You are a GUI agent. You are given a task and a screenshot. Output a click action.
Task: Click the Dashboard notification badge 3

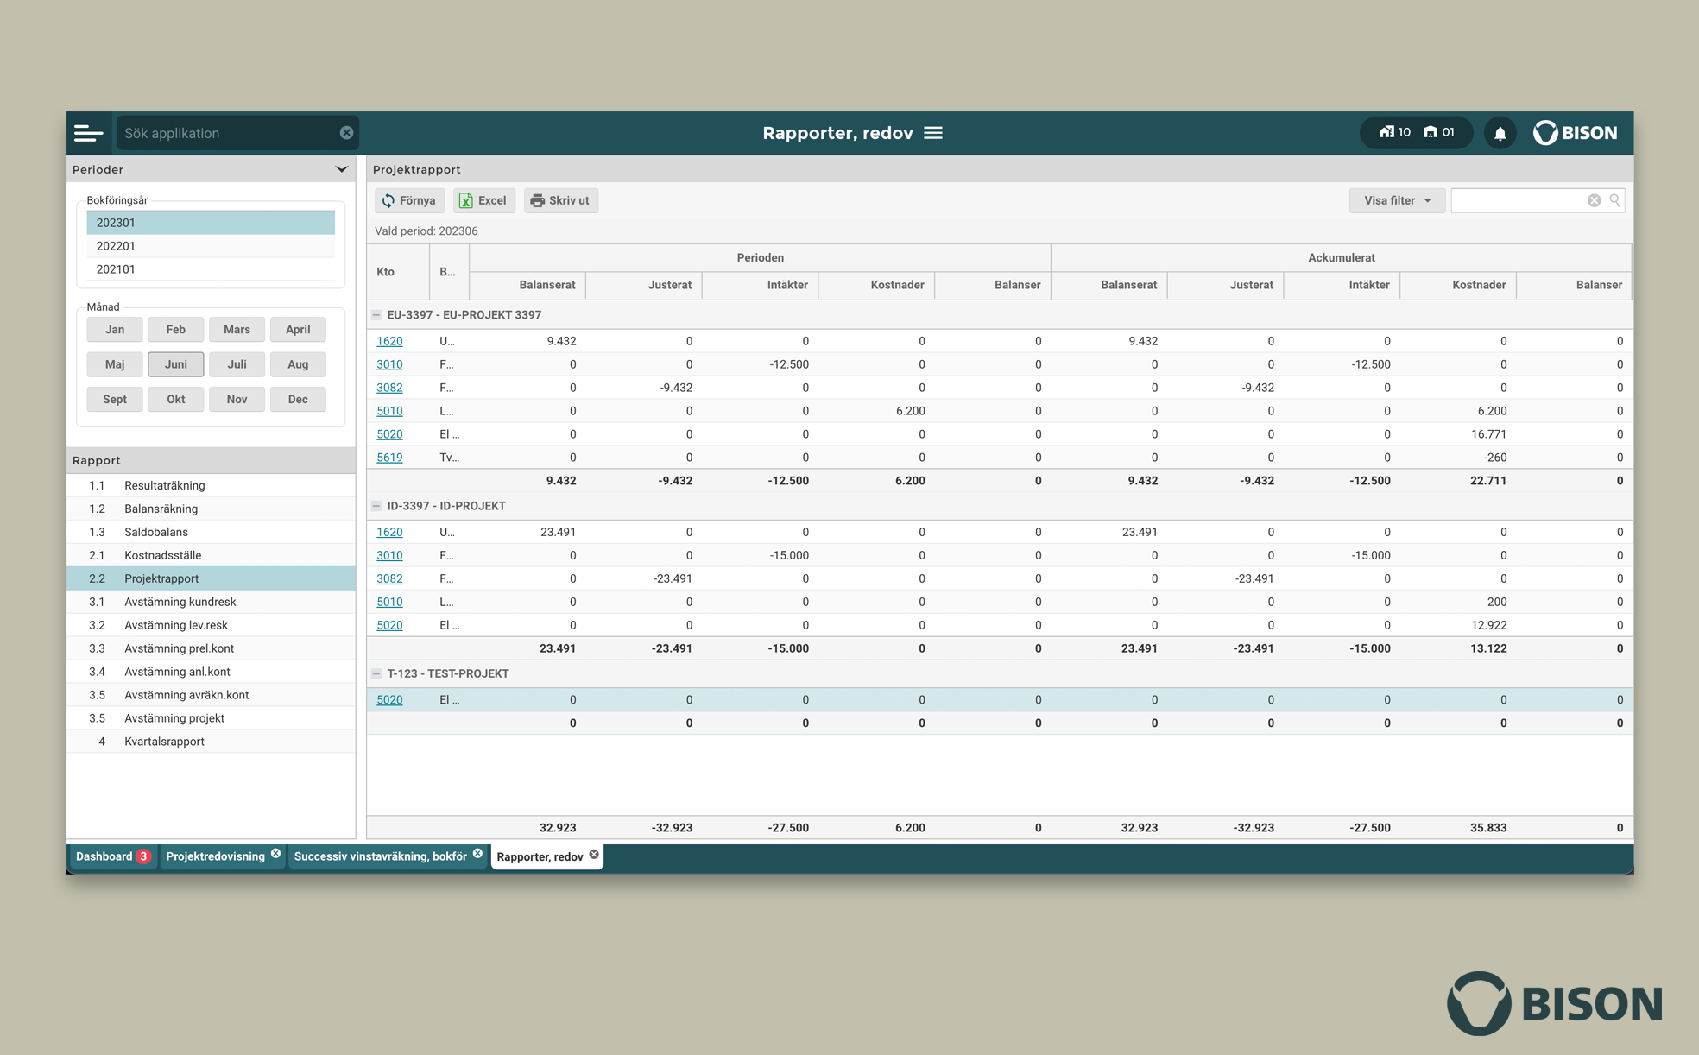pos(143,856)
